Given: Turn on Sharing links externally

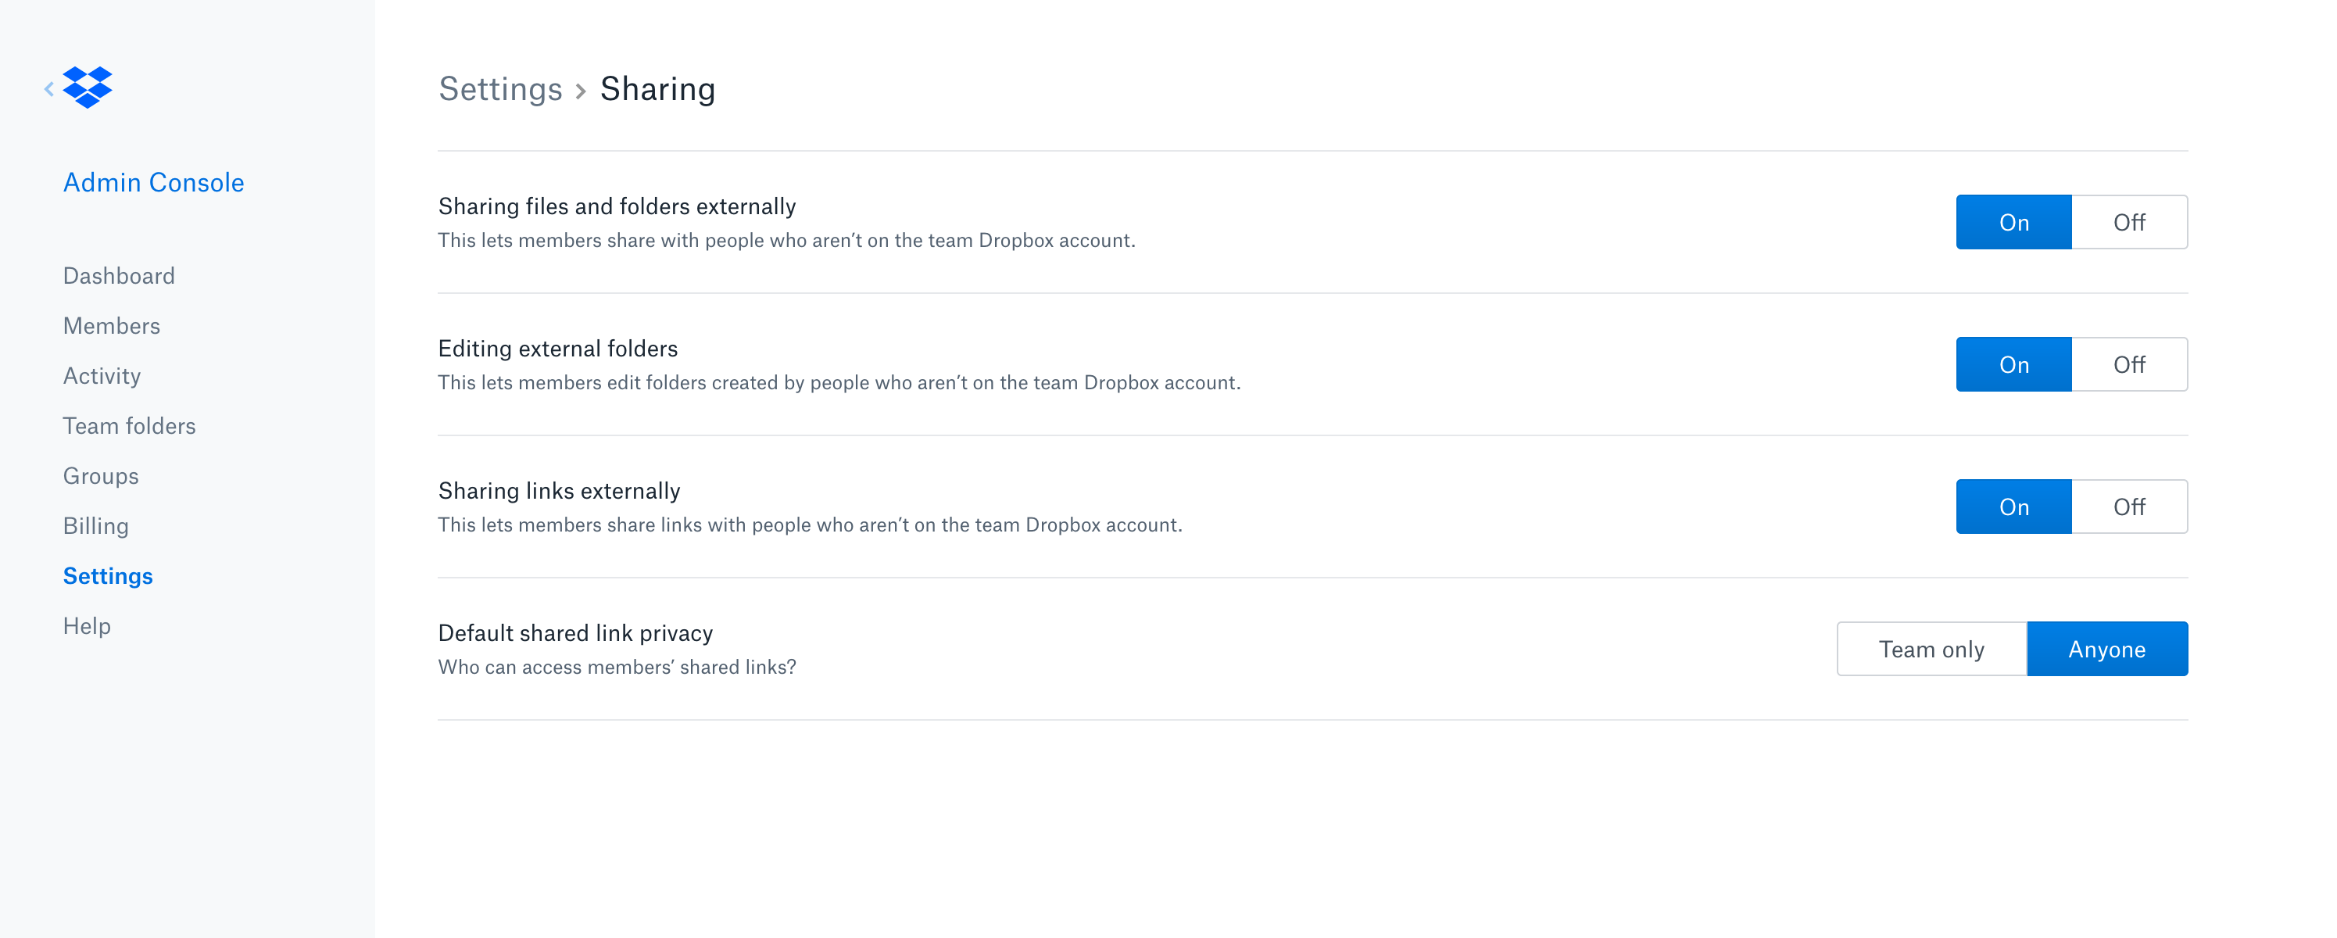Looking at the screenshot, I should point(2013,507).
